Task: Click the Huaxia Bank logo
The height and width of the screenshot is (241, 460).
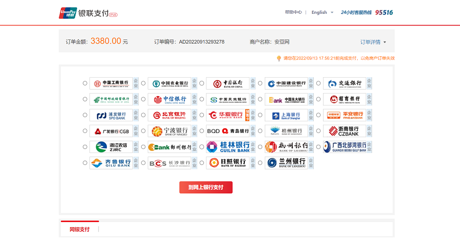Action: [x=228, y=115]
